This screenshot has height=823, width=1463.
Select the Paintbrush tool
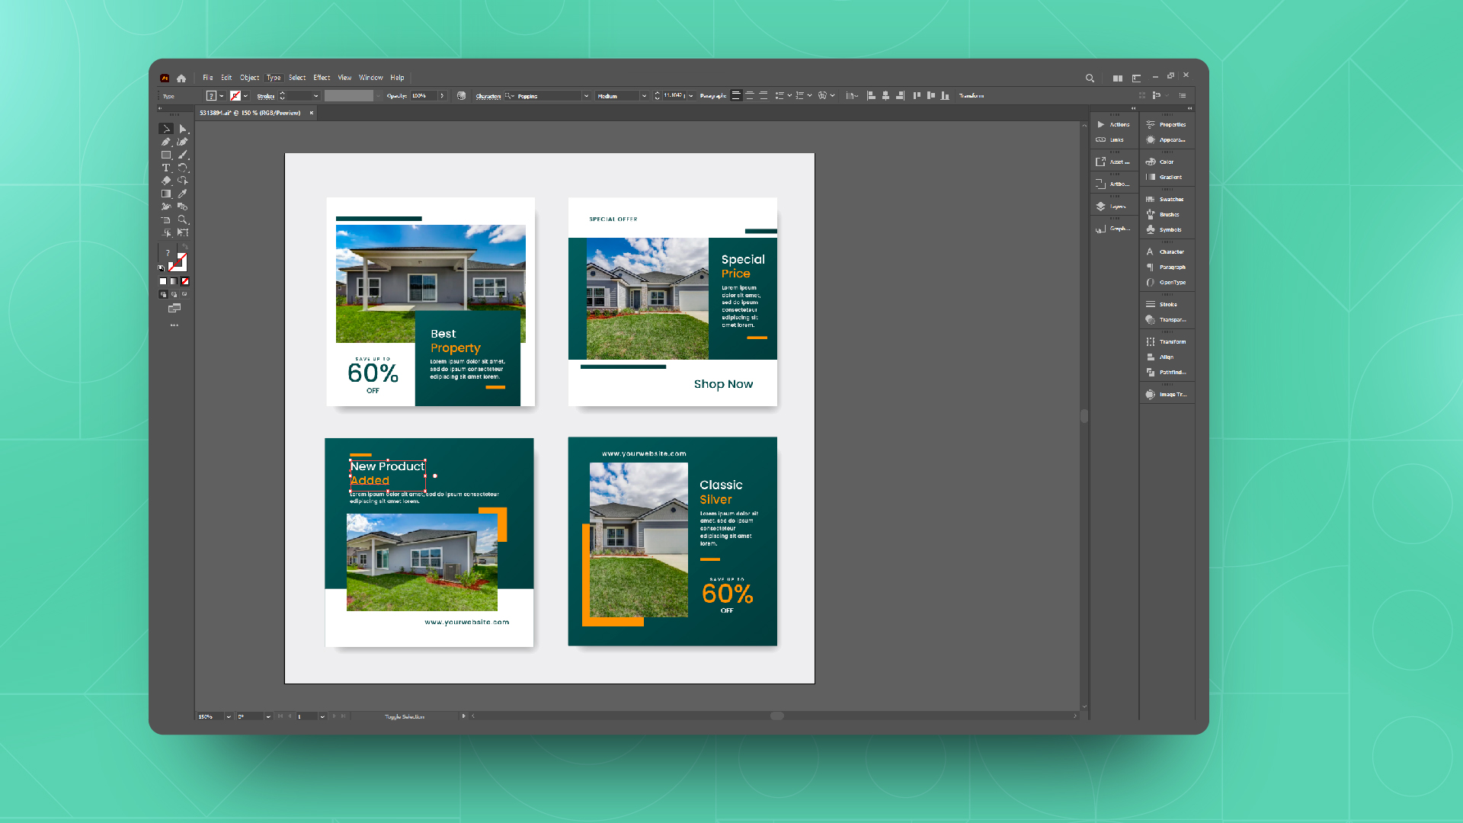tap(183, 155)
